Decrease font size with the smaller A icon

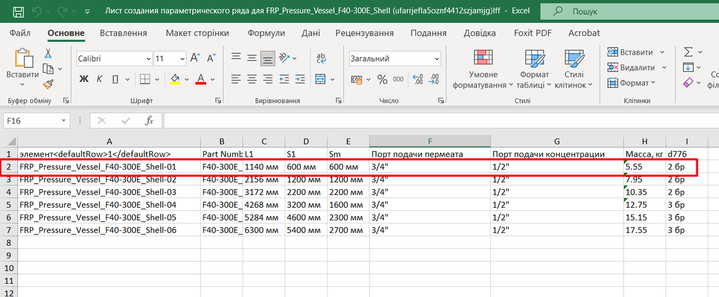212,58
